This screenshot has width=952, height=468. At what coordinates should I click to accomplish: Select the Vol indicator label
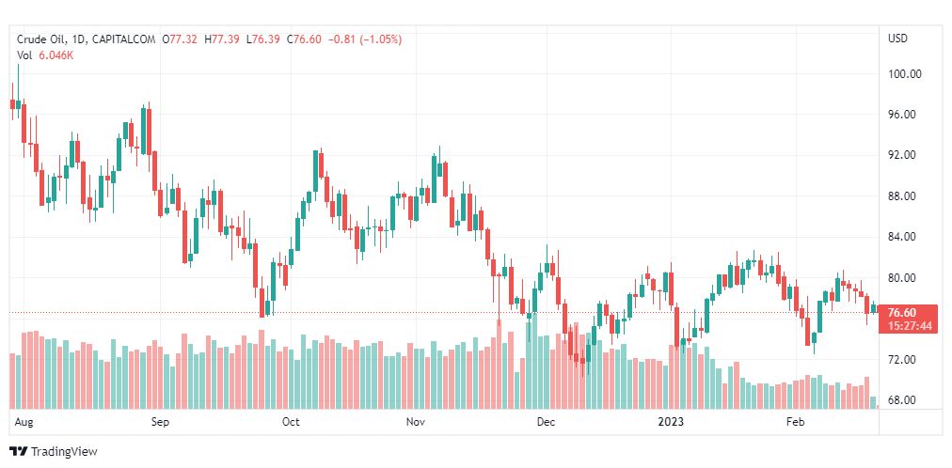pyautogui.click(x=24, y=55)
